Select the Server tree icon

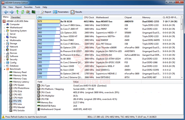point(7,34)
